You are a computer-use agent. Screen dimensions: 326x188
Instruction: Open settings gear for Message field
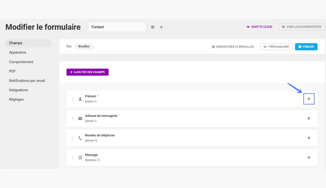coord(309,157)
